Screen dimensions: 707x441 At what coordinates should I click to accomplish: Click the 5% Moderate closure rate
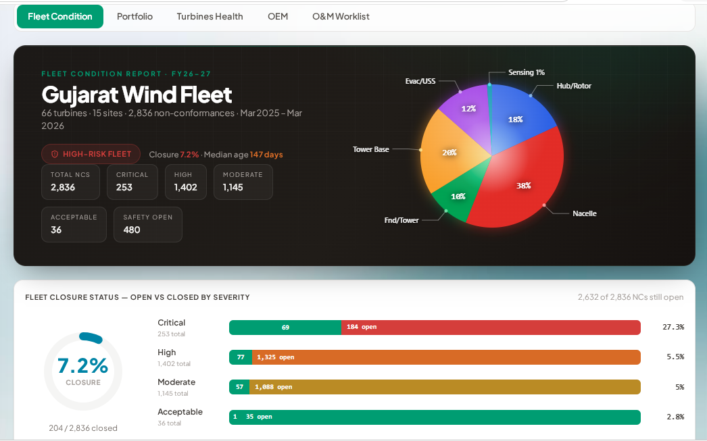tap(680, 387)
